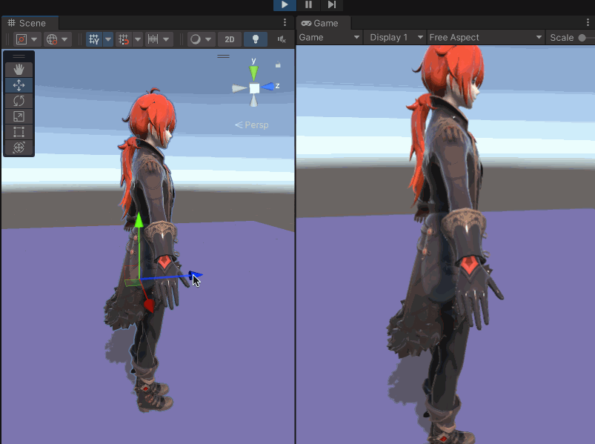The width and height of the screenshot is (595, 444).
Task: Adjust the Game view Scale slider
Action: click(584, 37)
